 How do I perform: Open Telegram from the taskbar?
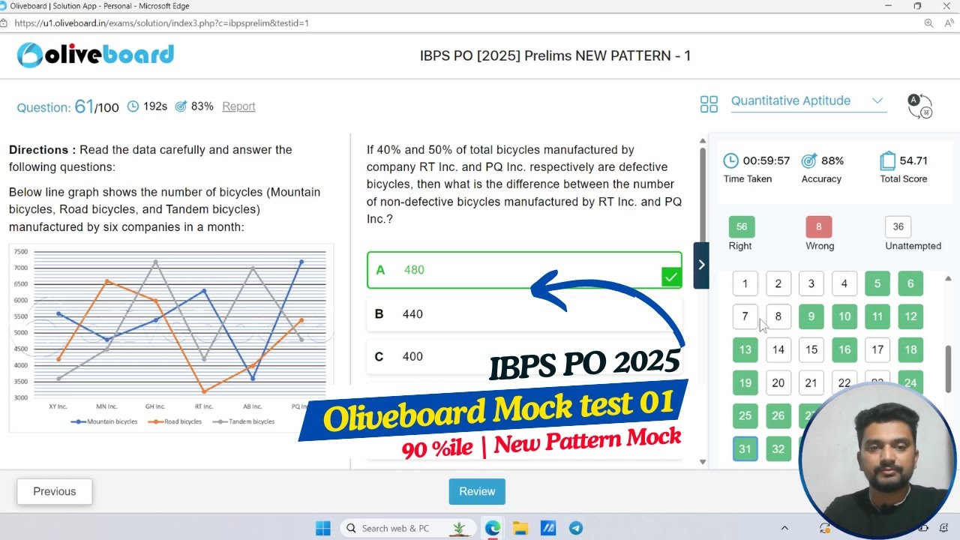(576, 528)
